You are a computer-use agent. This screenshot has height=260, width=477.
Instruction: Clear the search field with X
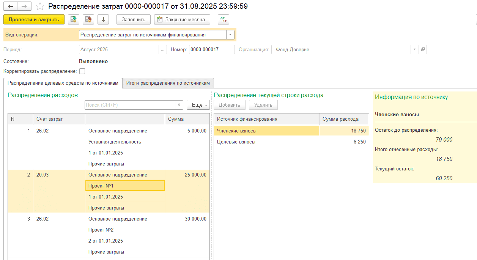179,105
